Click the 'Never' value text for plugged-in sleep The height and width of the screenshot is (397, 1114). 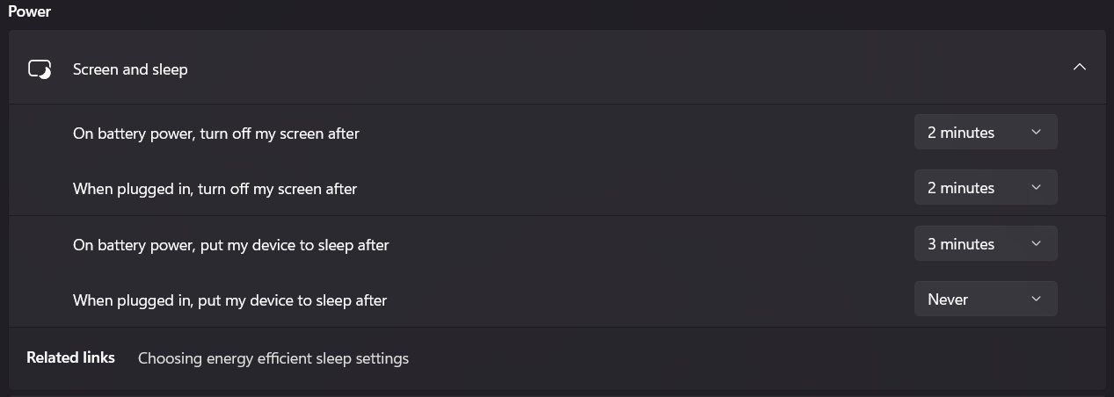[x=948, y=300]
